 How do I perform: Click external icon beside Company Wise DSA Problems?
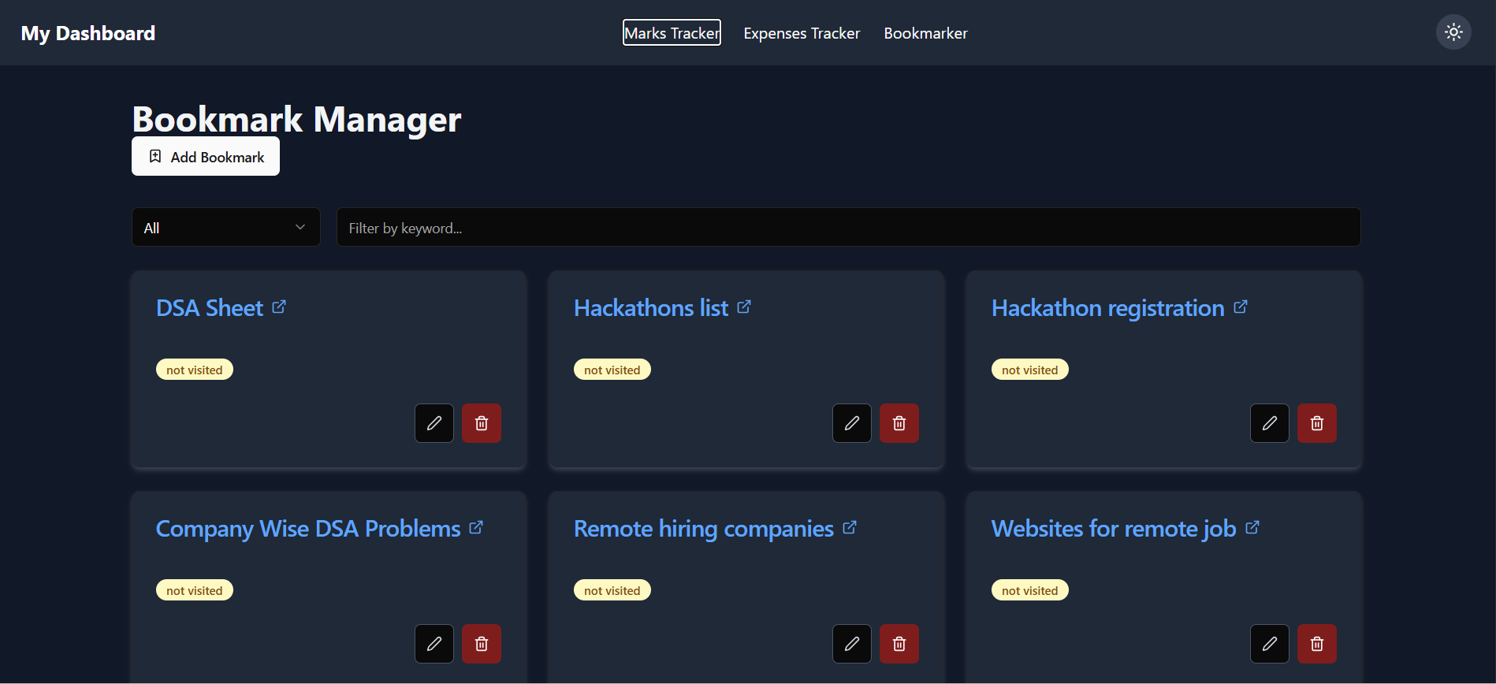(476, 527)
